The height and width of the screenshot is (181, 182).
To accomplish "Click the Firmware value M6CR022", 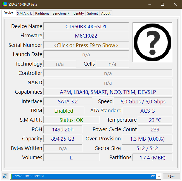I will click(x=86, y=36).
